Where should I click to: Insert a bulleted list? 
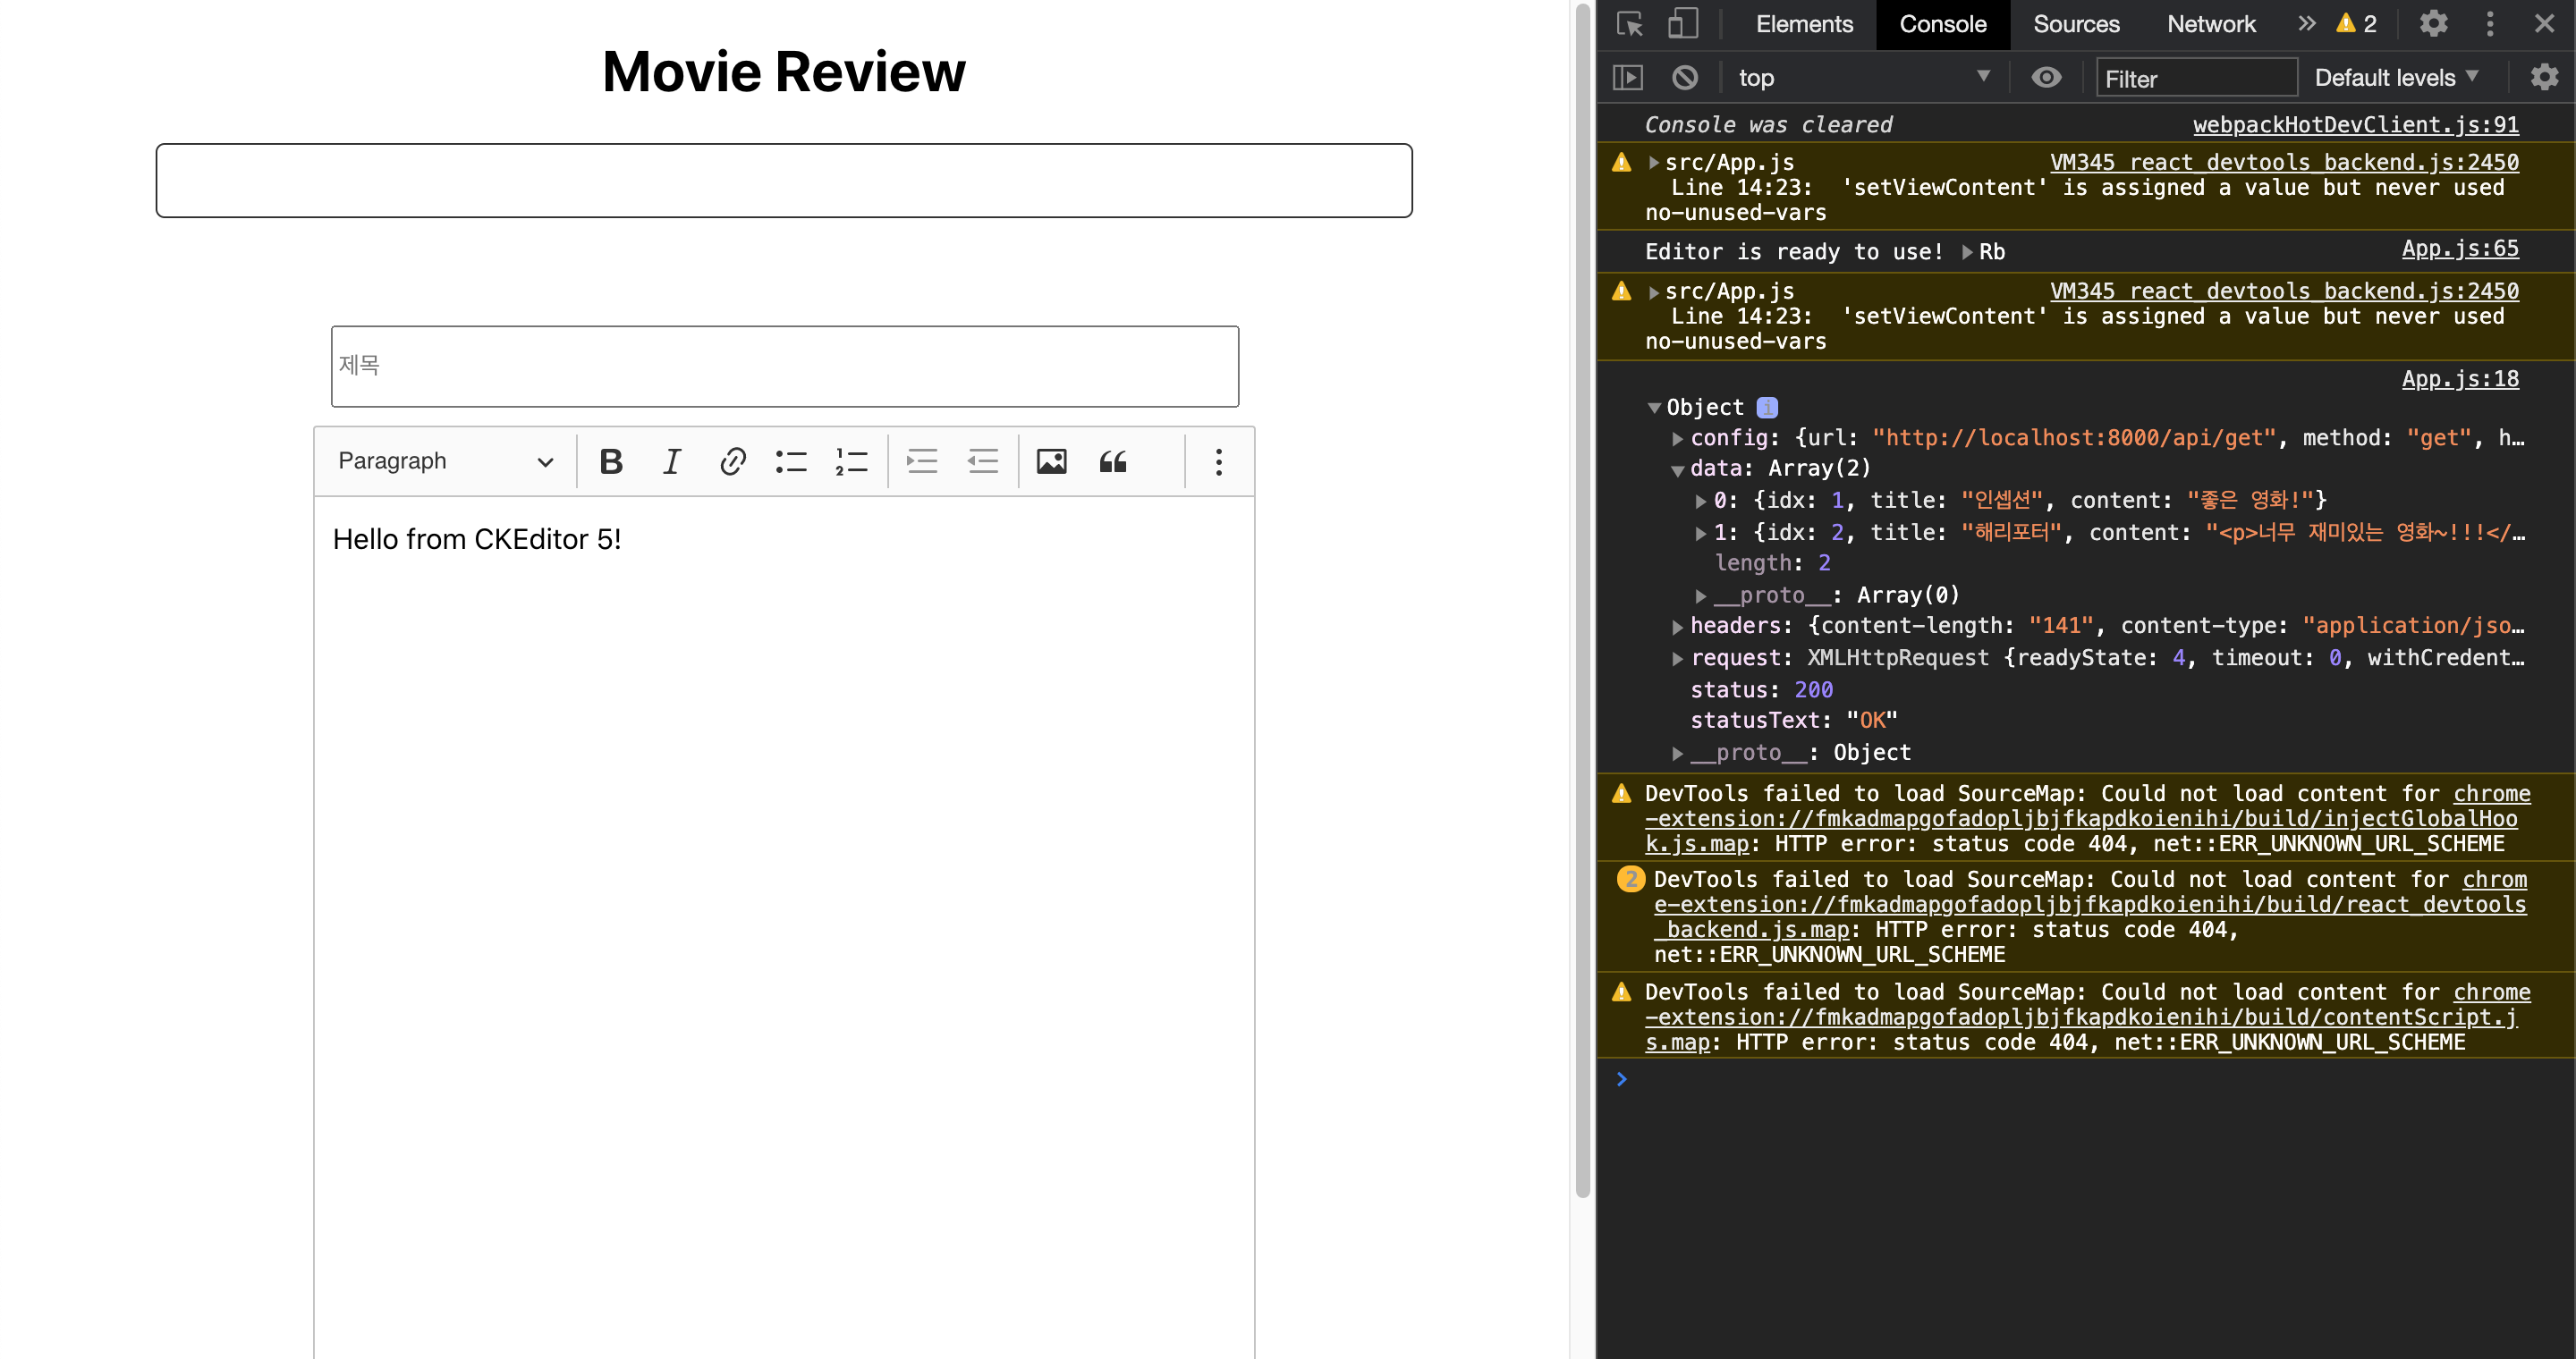coord(791,461)
